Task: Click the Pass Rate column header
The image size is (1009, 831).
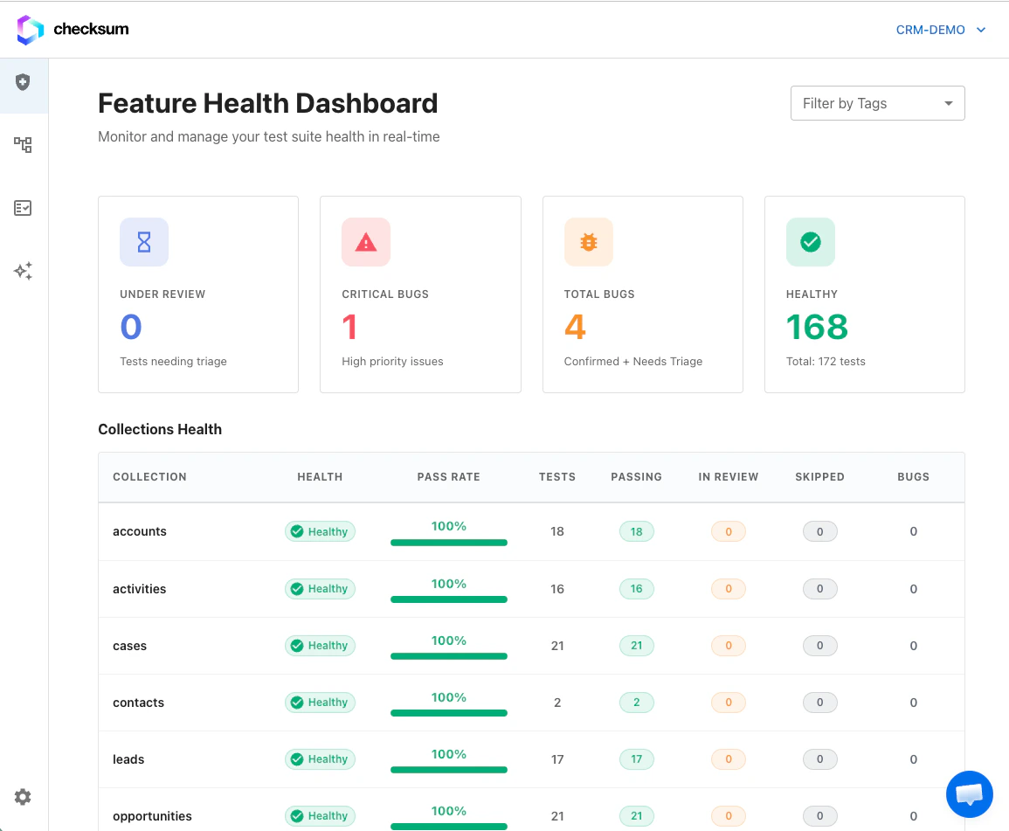Action: coord(448,477)
